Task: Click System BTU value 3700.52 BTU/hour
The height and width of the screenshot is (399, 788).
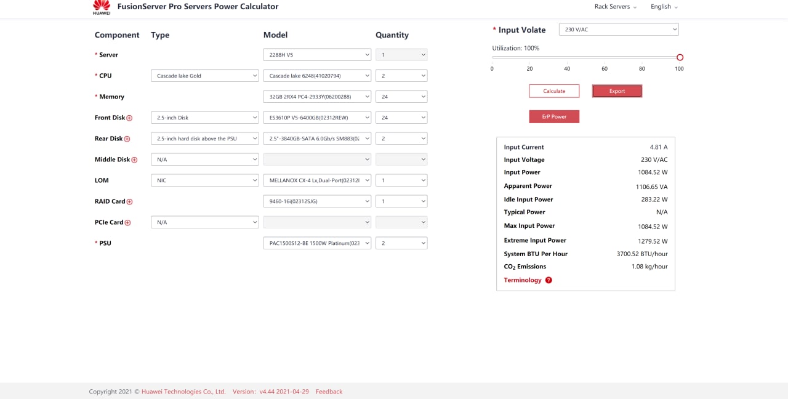Action: [x=642, y=254]
